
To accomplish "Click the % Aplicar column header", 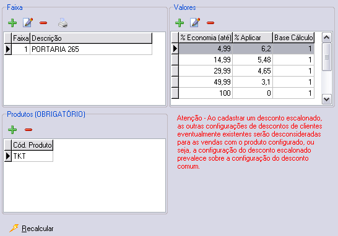I will (x=253, y=38).
